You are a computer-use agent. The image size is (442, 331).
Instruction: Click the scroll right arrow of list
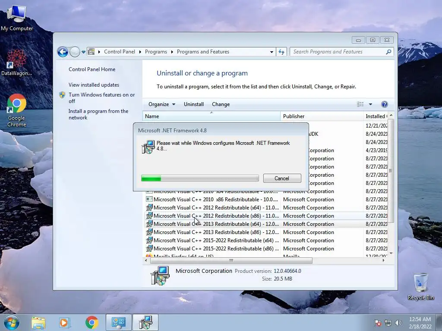pyautogui.click(x=383, y=260)
